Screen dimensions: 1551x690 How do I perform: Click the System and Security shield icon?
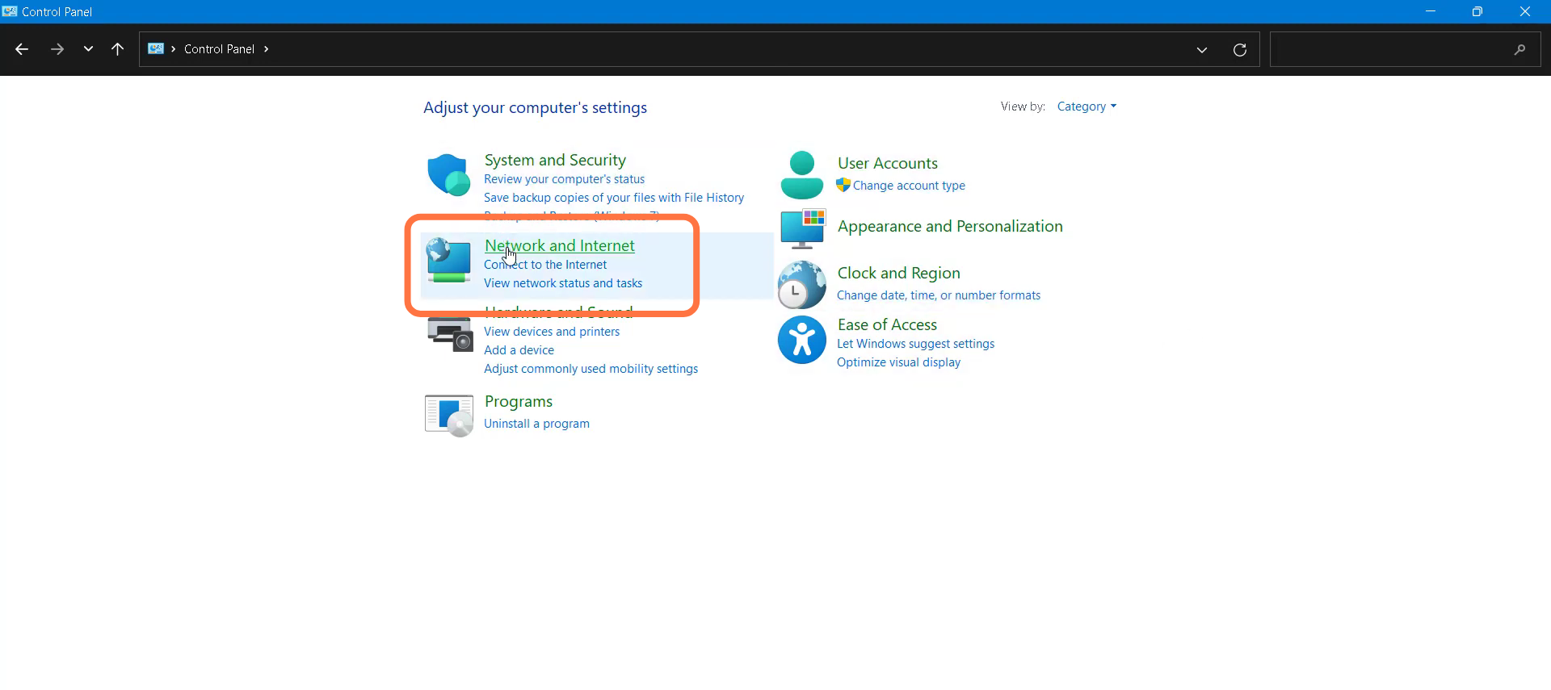pos(448,175)
